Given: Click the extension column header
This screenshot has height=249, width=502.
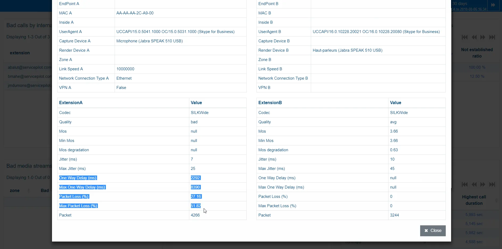Looking at the screenshot, I should coord(20,53).
